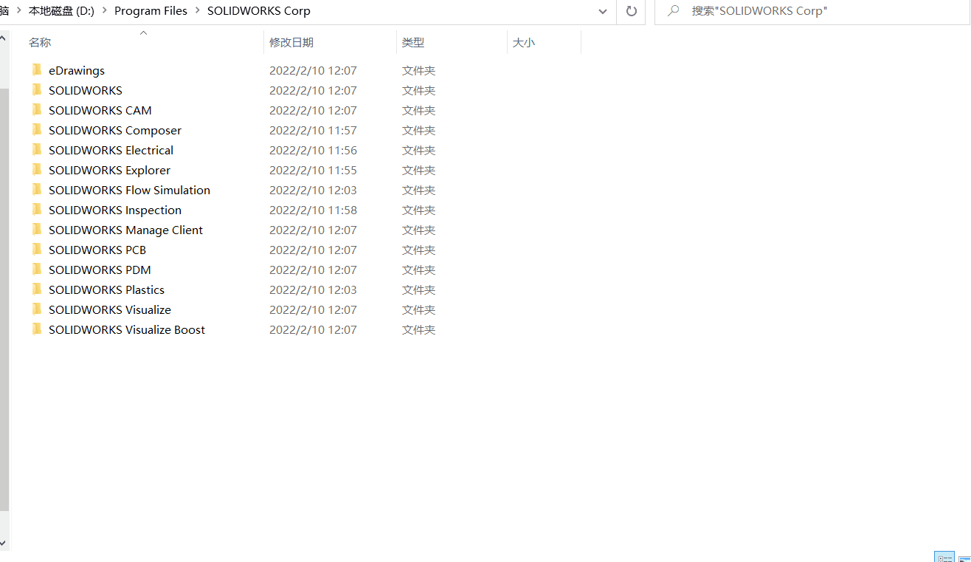This screenshot has width=971, height=562.
Task: Click the search magnifier icon
Action: (x=673, y=11)
